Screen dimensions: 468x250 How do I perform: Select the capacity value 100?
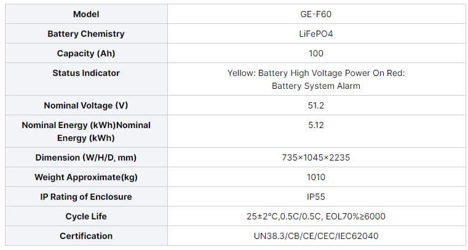pyautogui.click(x=315, y=53)
